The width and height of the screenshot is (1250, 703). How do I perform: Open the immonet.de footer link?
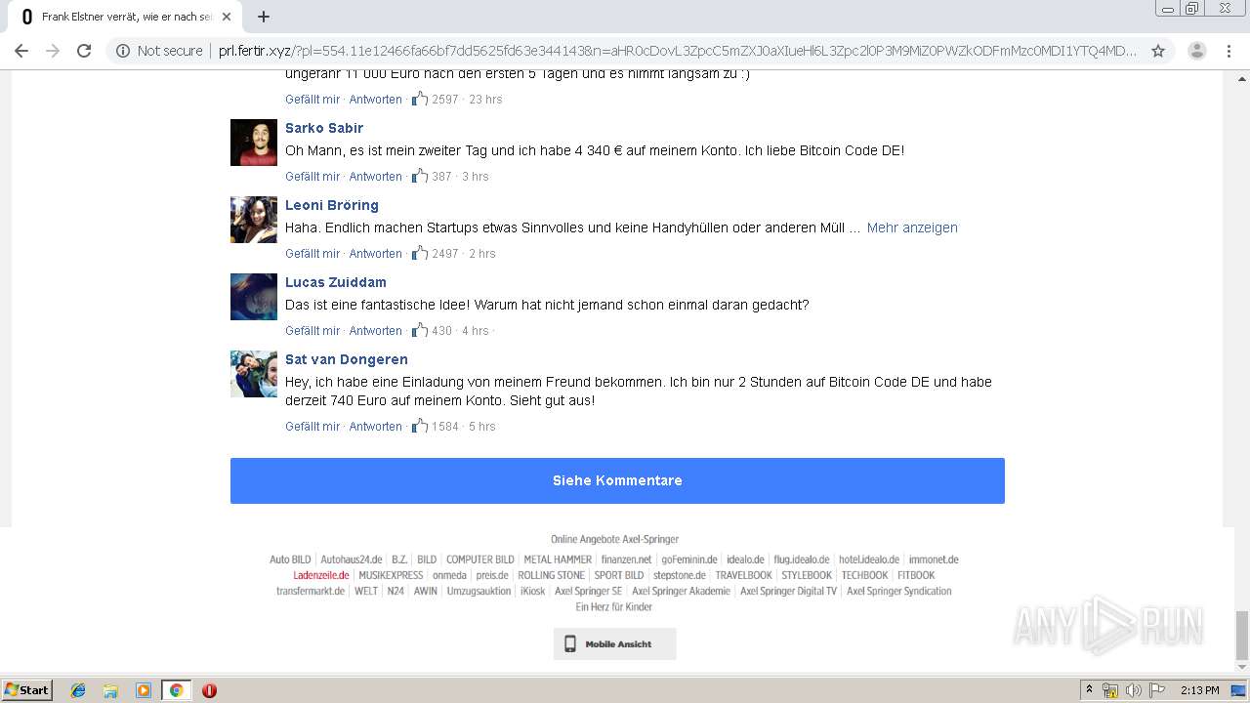[x=934, y=559]
